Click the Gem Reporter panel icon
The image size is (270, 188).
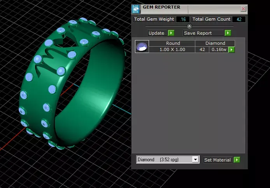136,9
